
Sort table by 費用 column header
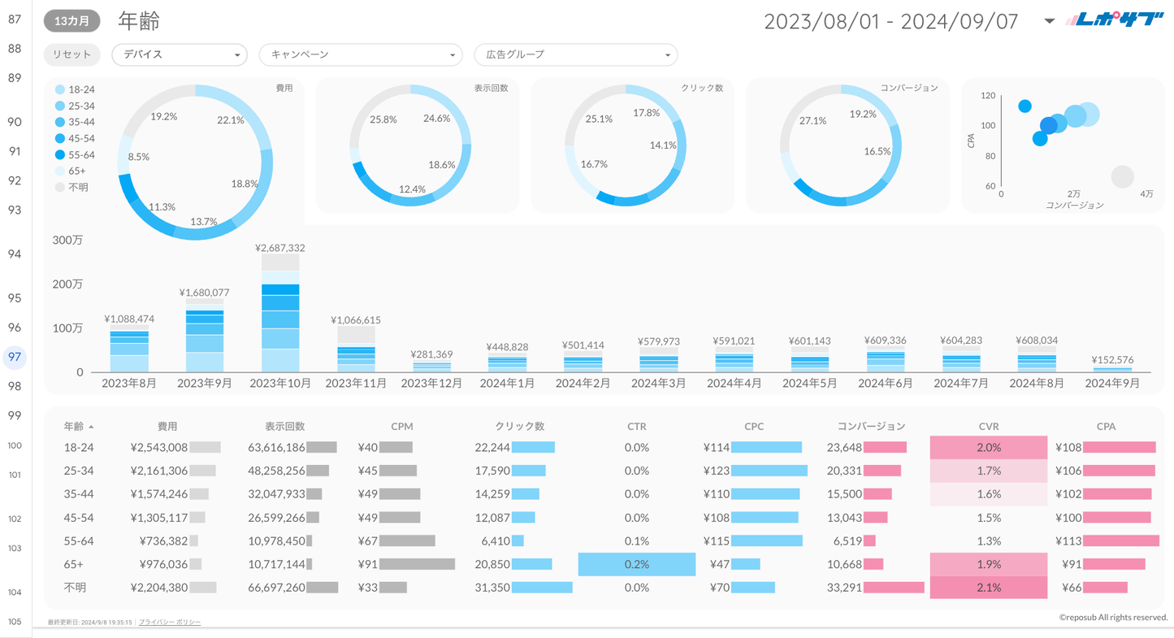pos(167,426)
